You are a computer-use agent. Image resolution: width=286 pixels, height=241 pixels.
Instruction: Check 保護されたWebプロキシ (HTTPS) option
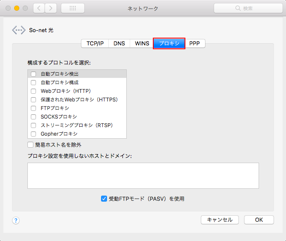click(33, 100)
